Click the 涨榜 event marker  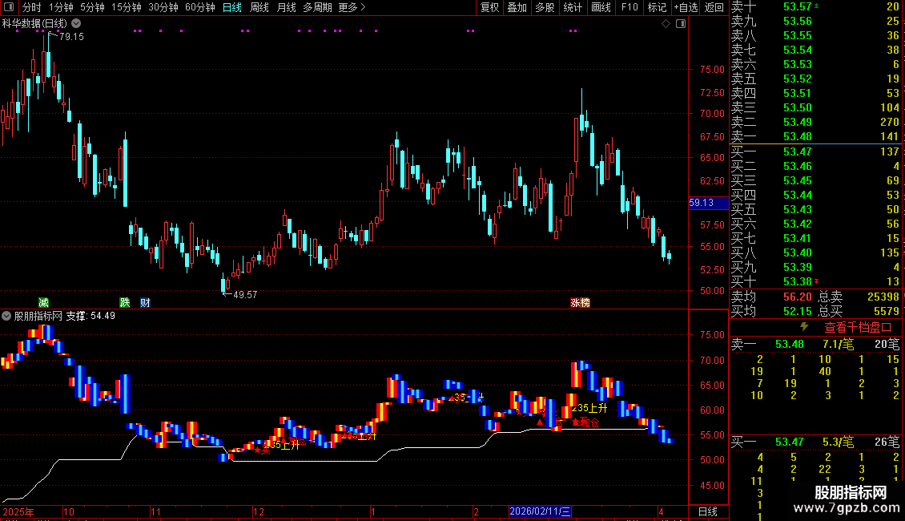[x=580, y=303]
